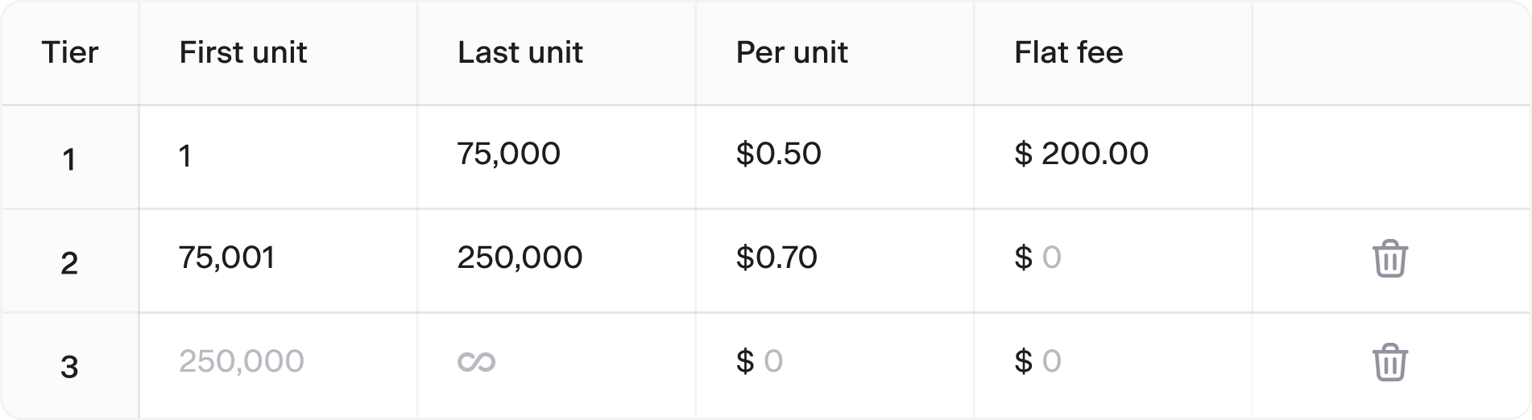Click the infinity symbol in tier 3
Viewport: 1532px width, 420px height.
tap(476, 363)
